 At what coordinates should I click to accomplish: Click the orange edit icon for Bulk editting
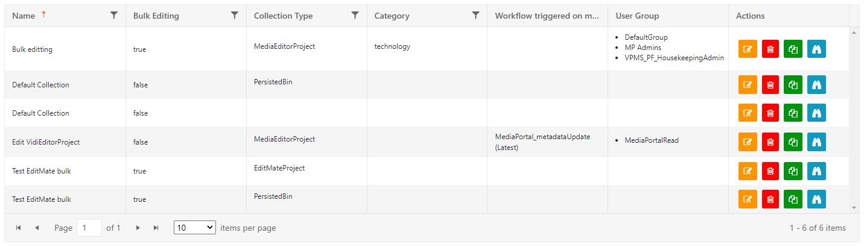pos(748,49)
